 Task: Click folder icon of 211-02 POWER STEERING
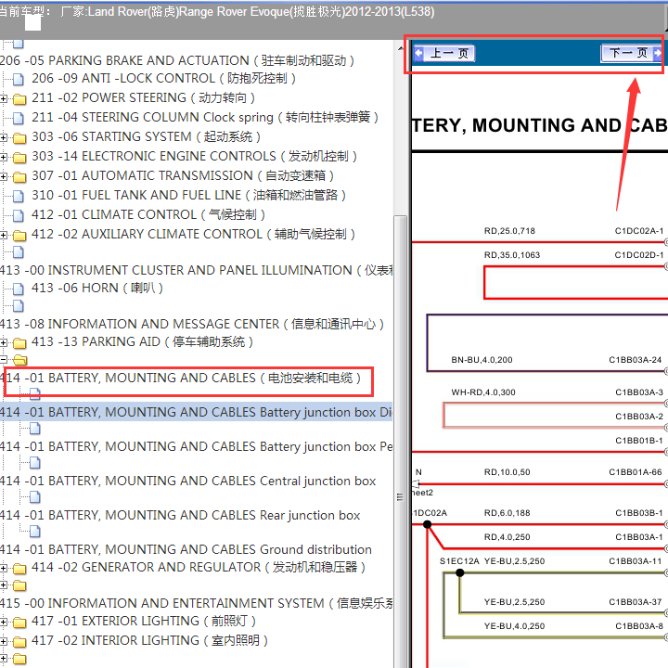coord(19,99)
